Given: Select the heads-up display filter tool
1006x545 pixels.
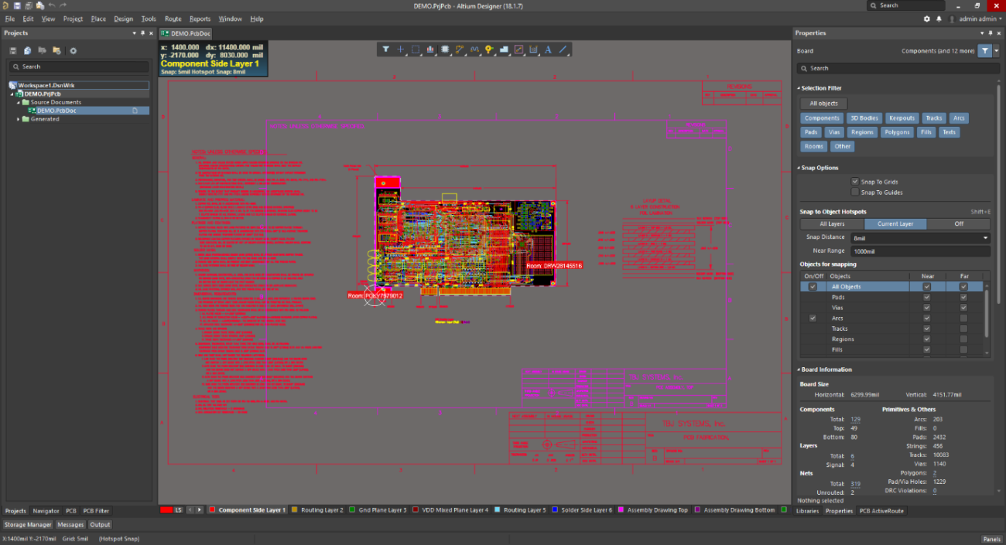Looking at the screenshot, I should click(x=386, y=49).
